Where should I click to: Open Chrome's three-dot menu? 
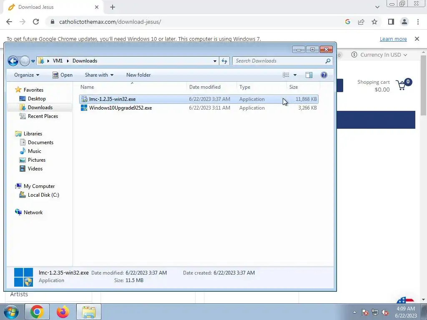coord(418,22)
